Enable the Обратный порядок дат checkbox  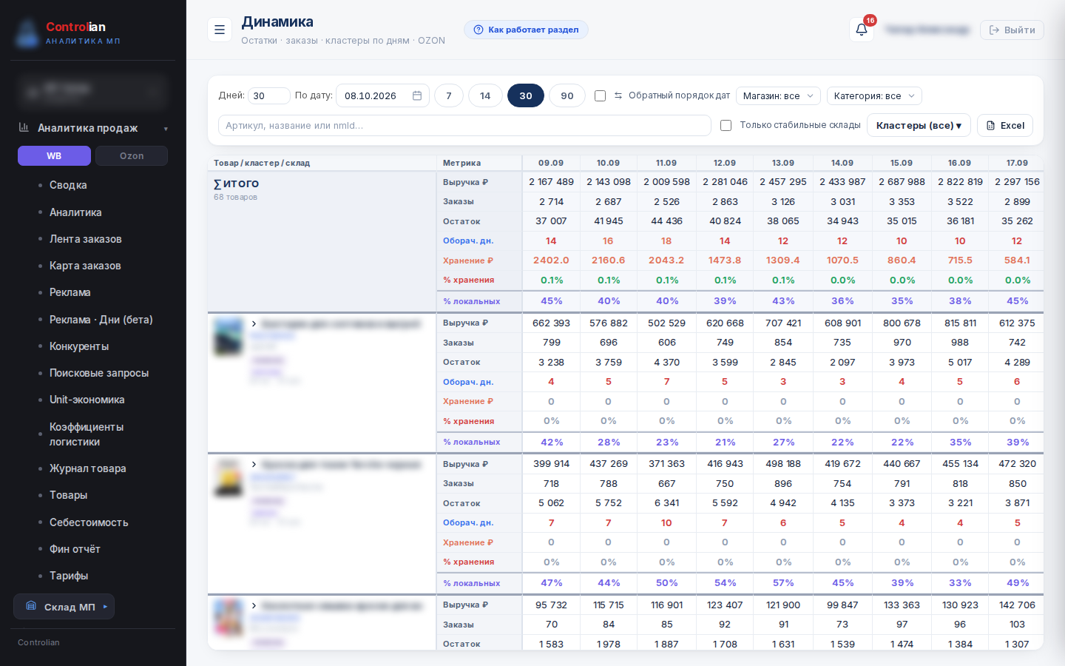(600, 95)
